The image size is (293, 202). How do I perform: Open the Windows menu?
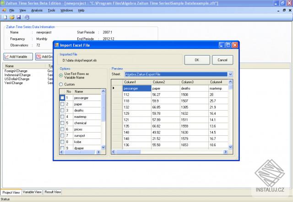pyautogui.click(x=66, y=10)
